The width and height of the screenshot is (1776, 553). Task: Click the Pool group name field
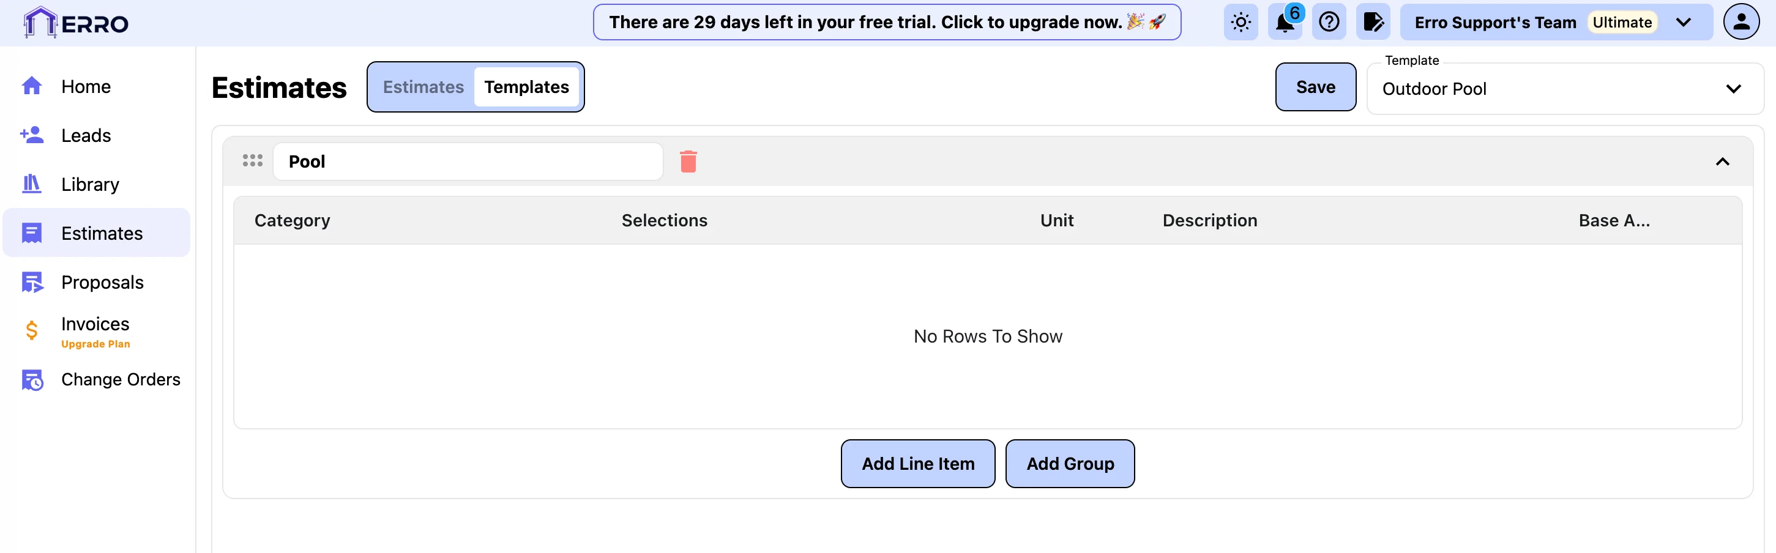point(468,162)
